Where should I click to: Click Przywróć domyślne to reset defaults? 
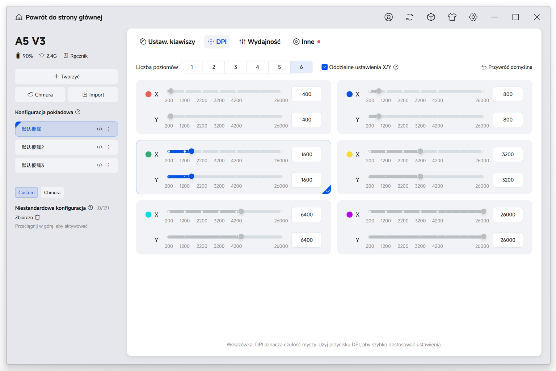point(507,67)
